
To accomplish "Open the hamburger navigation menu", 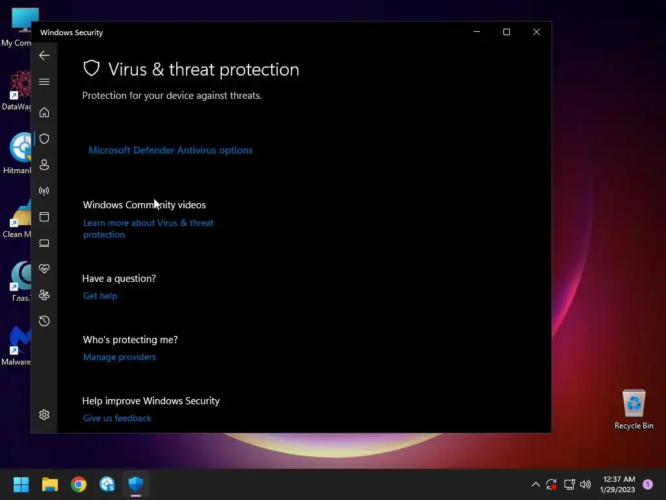I will (x=44, y=81).
